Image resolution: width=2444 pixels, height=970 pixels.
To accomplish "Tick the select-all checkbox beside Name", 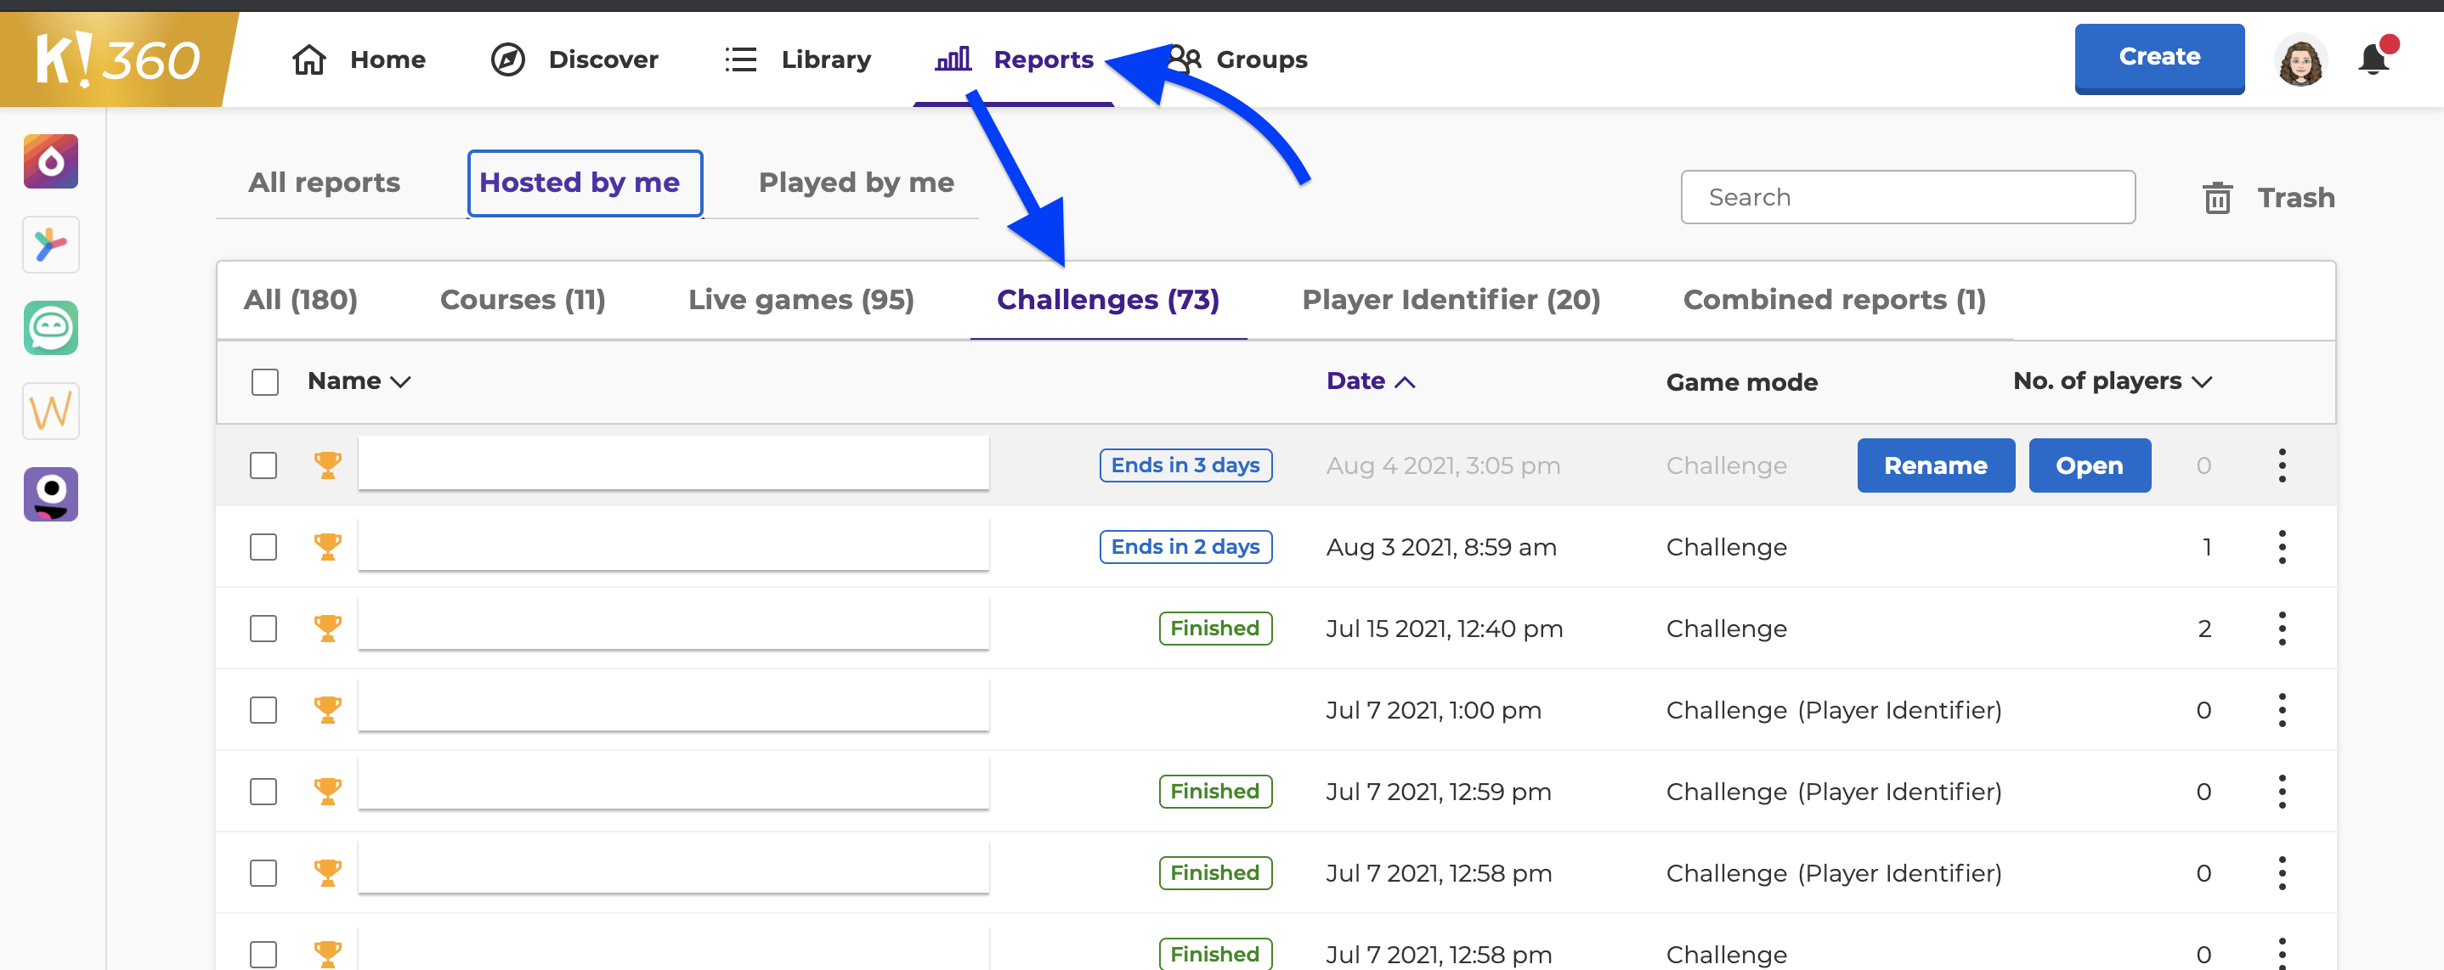I will 264,382.
